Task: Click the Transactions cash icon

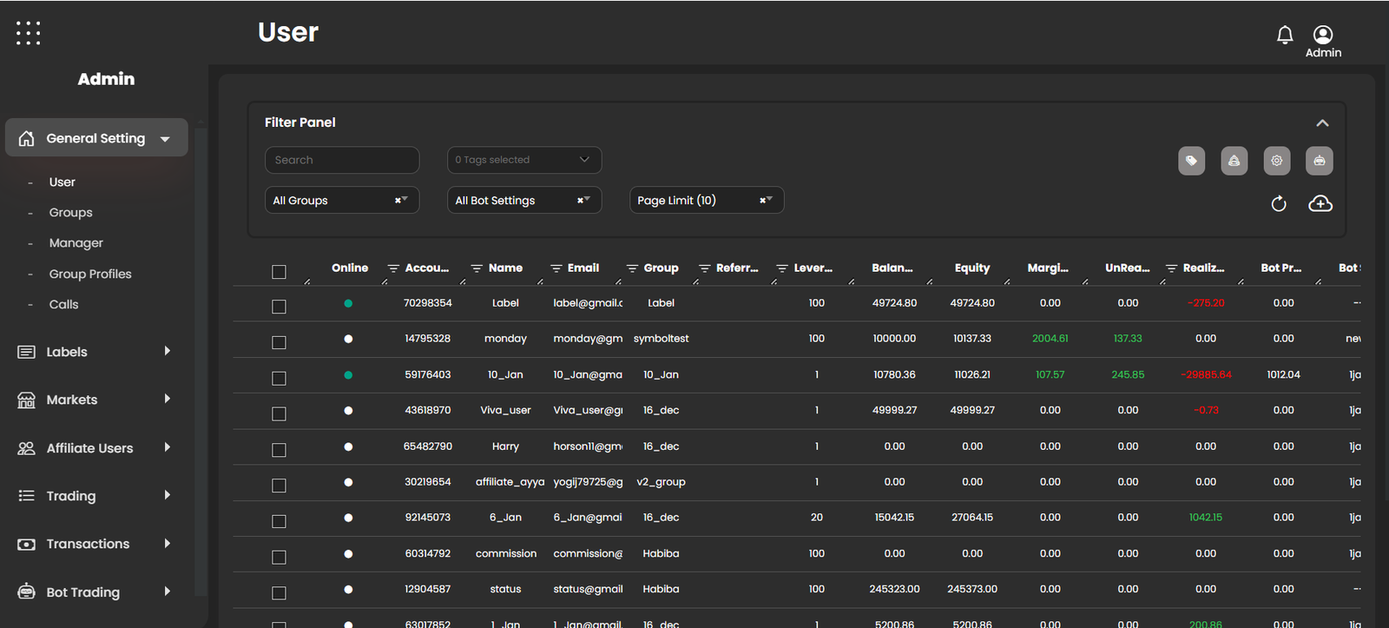Action: [27, 544]
